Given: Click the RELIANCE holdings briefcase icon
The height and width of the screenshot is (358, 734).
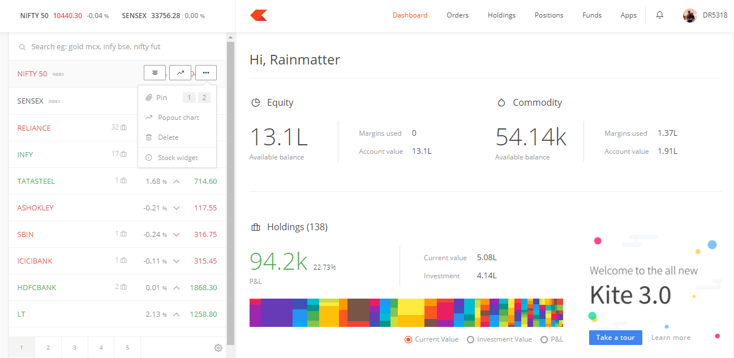Looking at the screenshot, I should coord(123,128).
